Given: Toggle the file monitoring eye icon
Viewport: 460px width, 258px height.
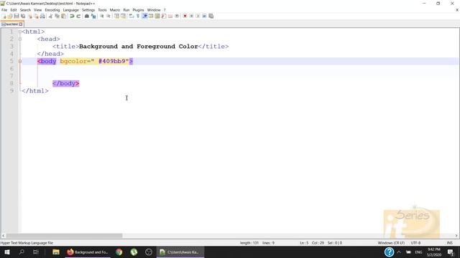Looking at the screenshot, I should (x=177, y=16).
